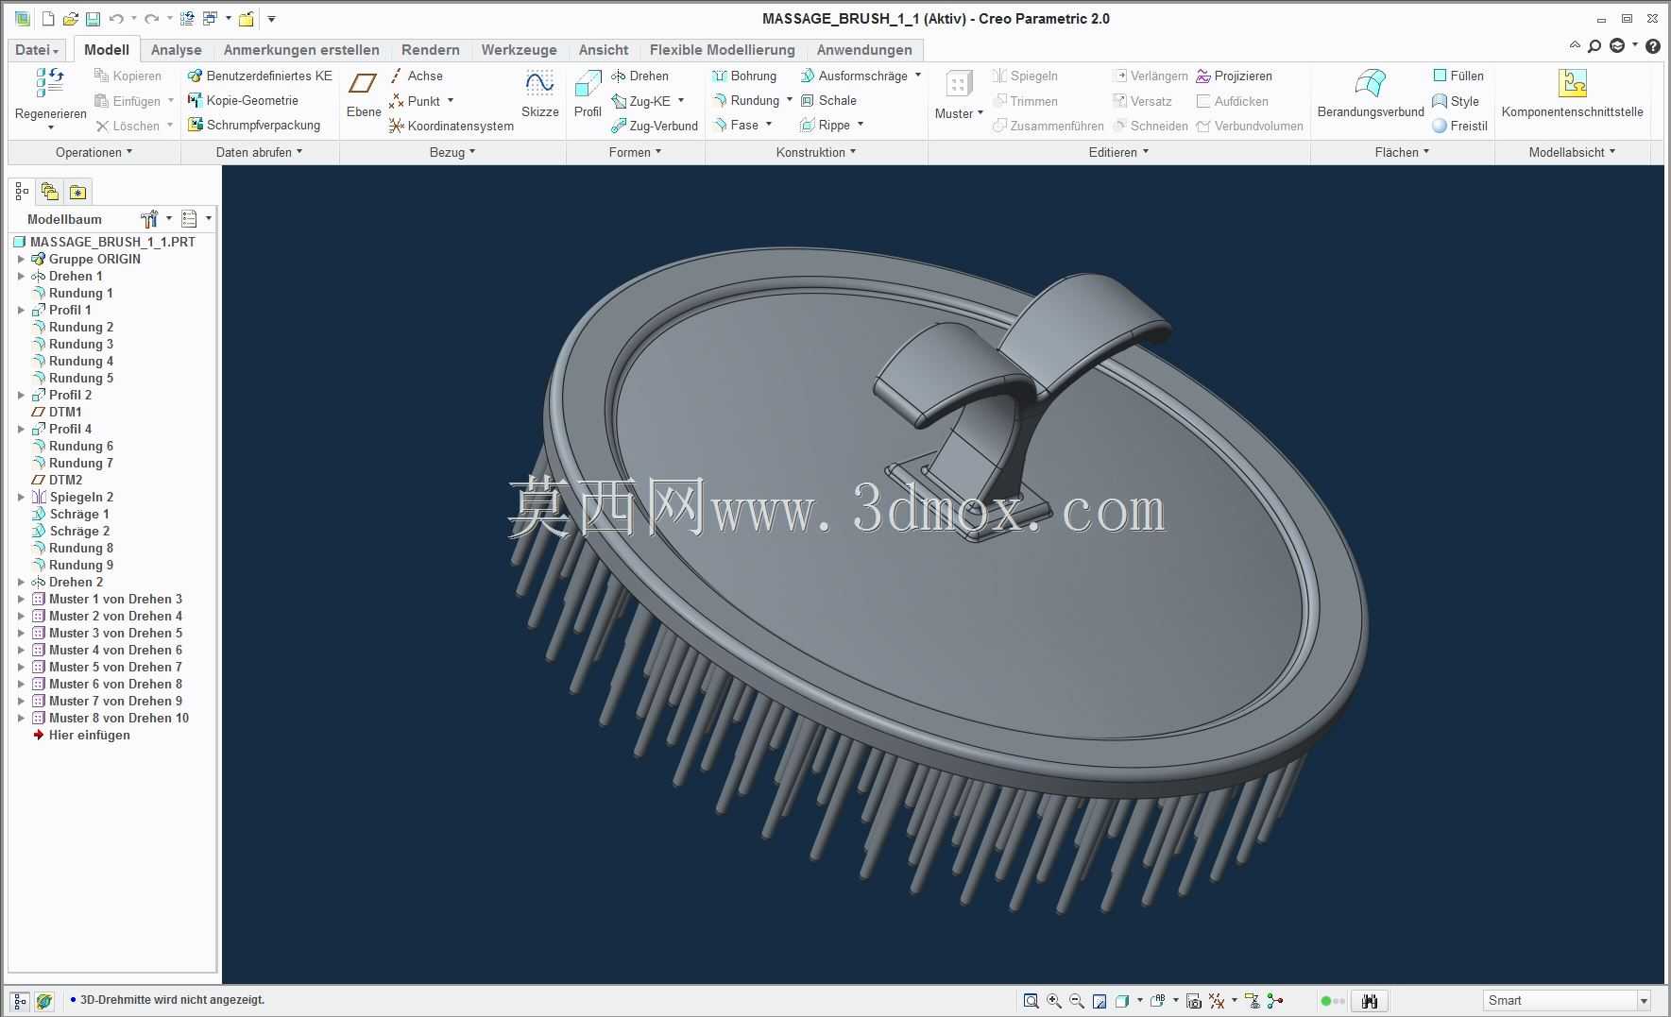Open the Datei menu
Viewport: 1671px width, 1017px height.
click(x=37, y=50)
